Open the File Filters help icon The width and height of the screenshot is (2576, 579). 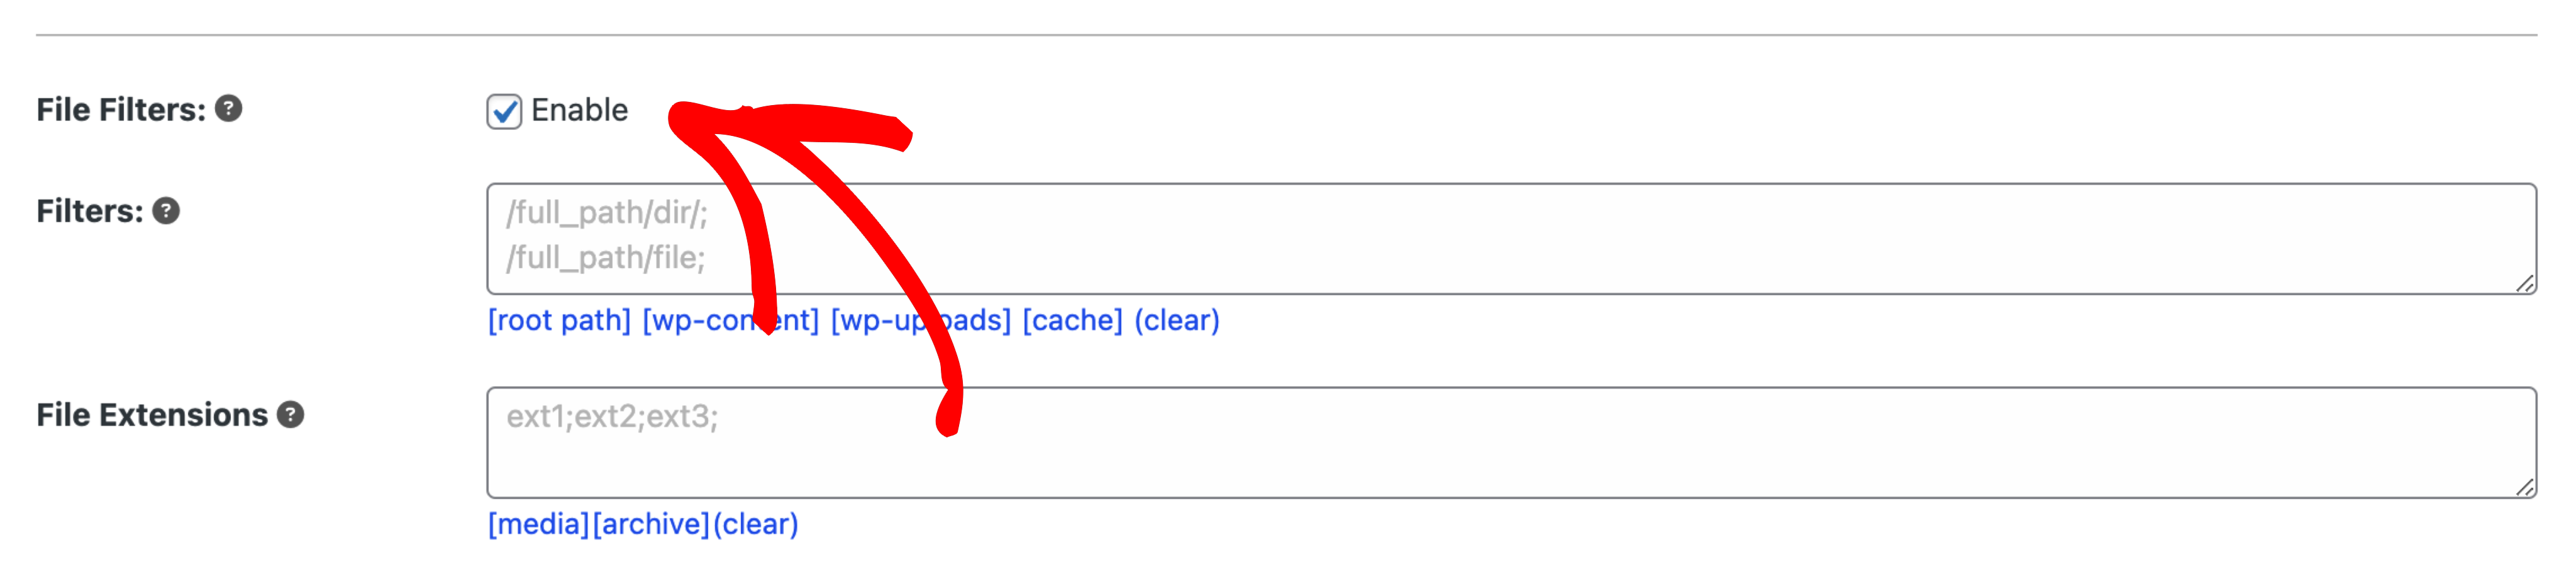[x=228, y=108]
